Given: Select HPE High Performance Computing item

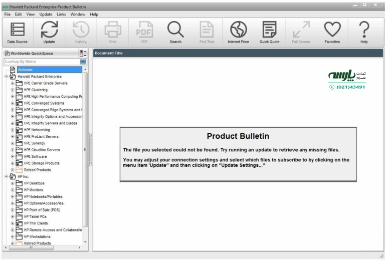Looking at the screenshot, I should pos(53,97).
